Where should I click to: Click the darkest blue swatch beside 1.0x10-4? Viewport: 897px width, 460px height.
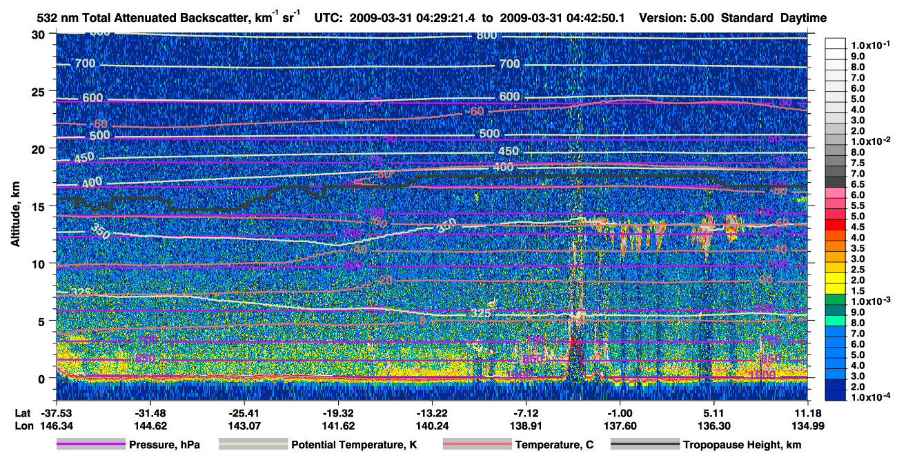click(x=835, y=396)
